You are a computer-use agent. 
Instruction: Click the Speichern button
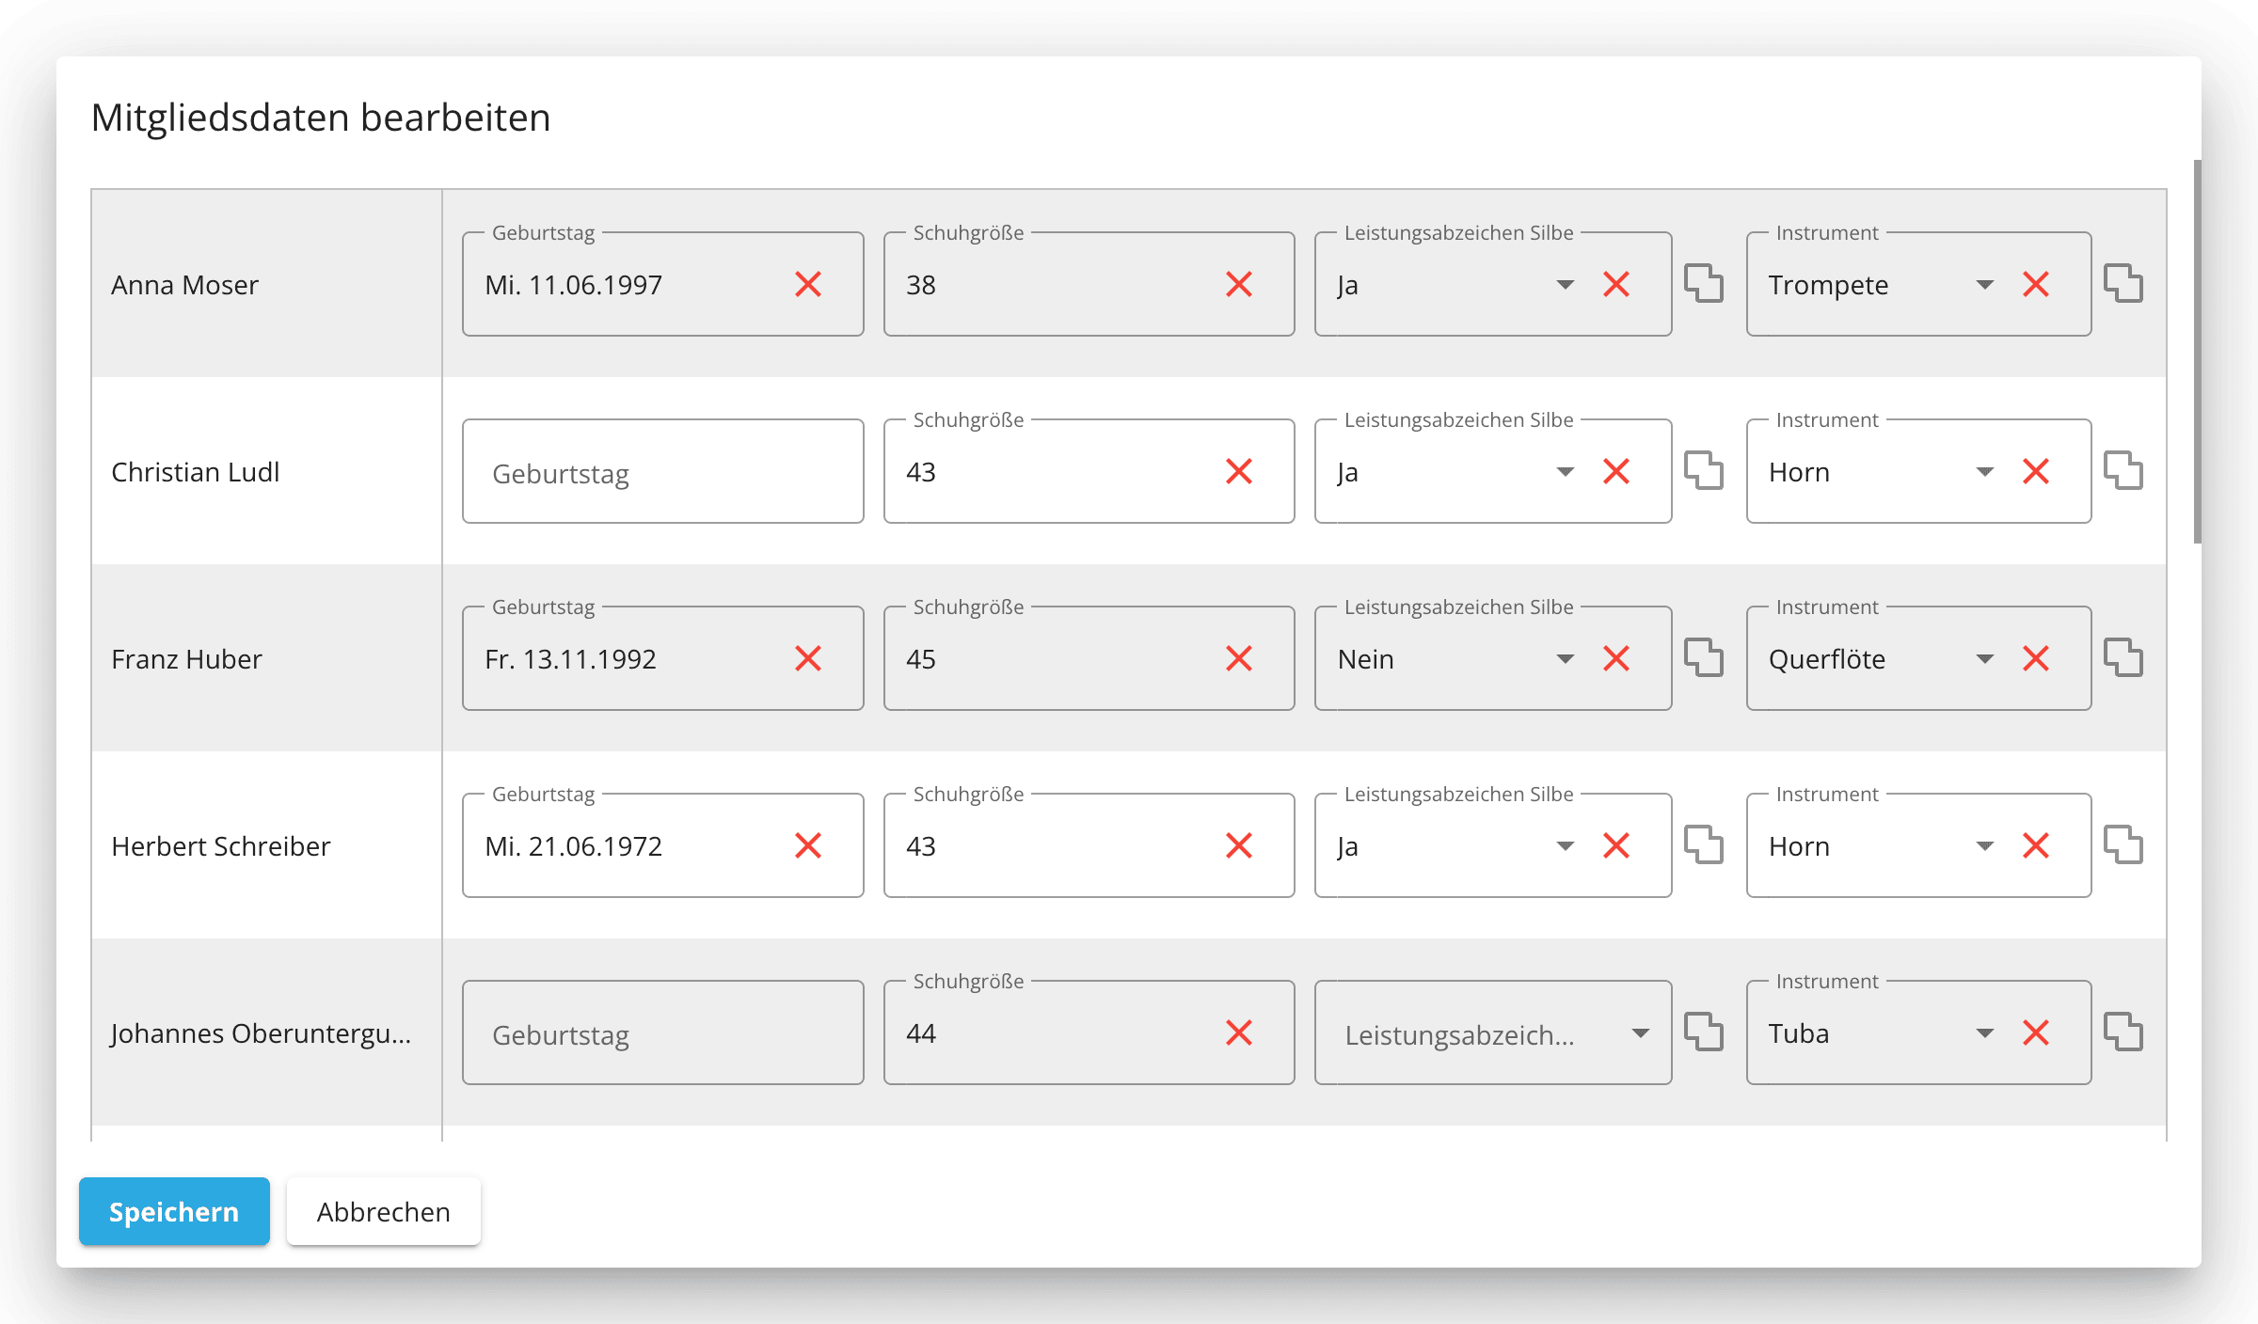(x=174, y=1211)
